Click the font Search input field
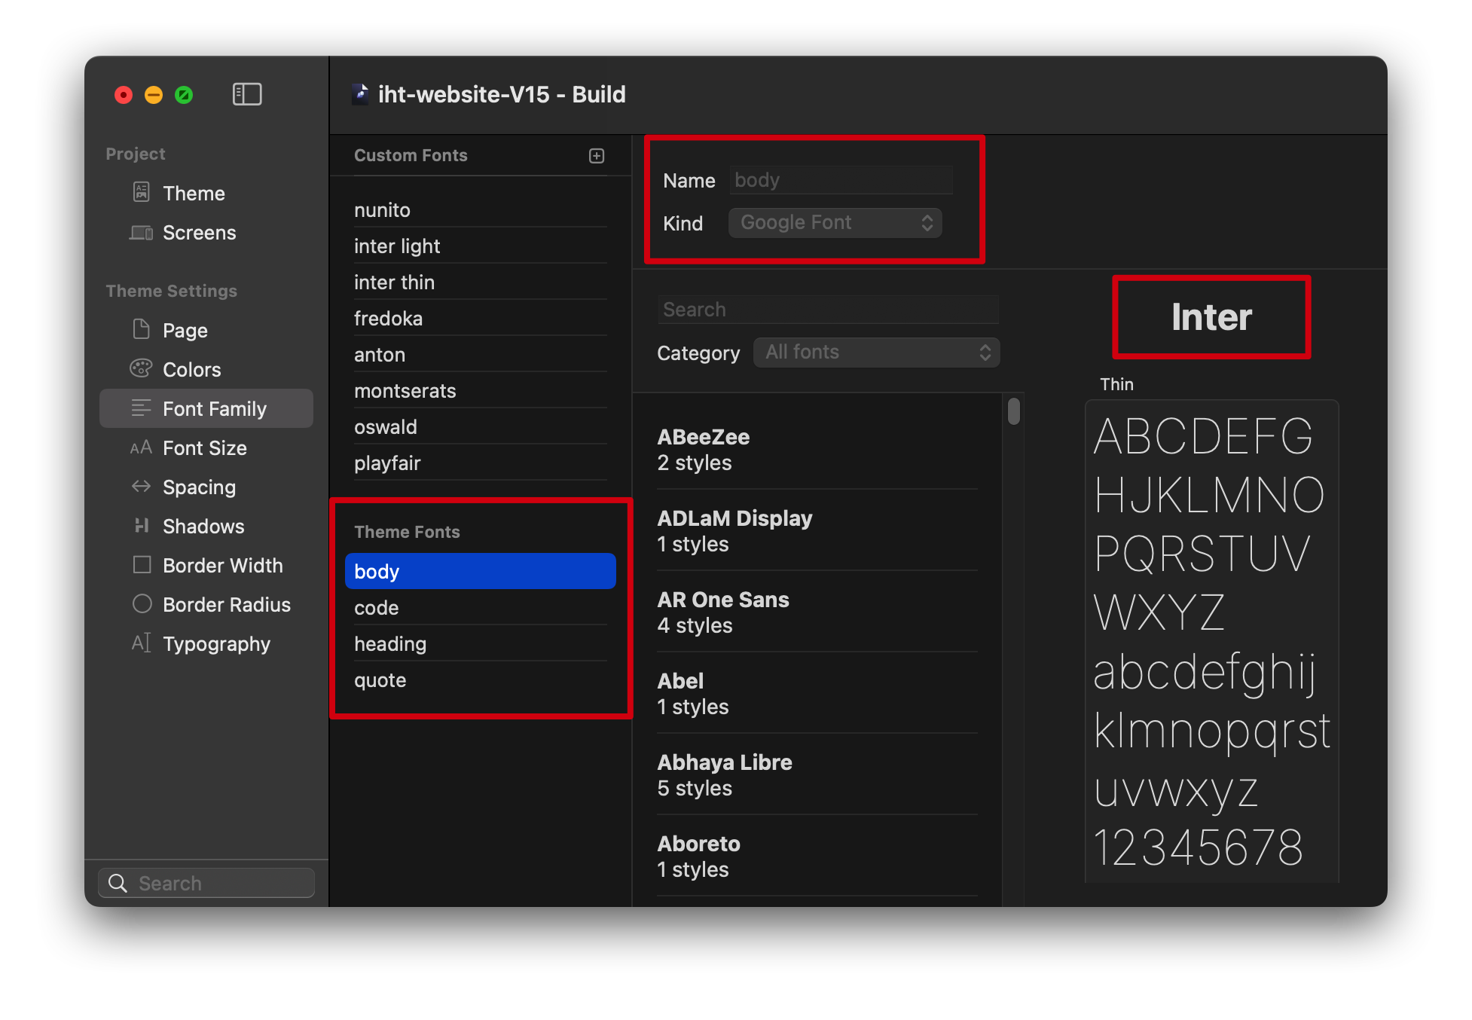 827,310
